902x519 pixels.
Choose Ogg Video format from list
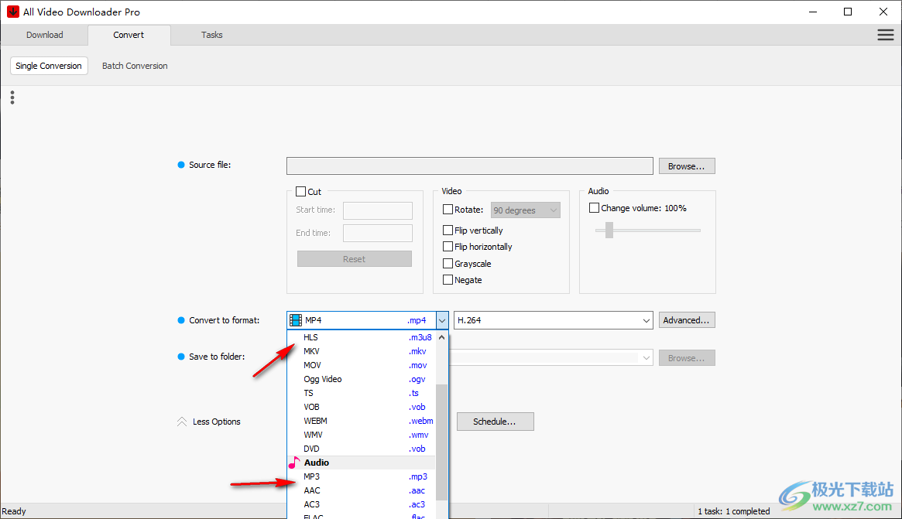pyautogui.click(x=362, y=379)
